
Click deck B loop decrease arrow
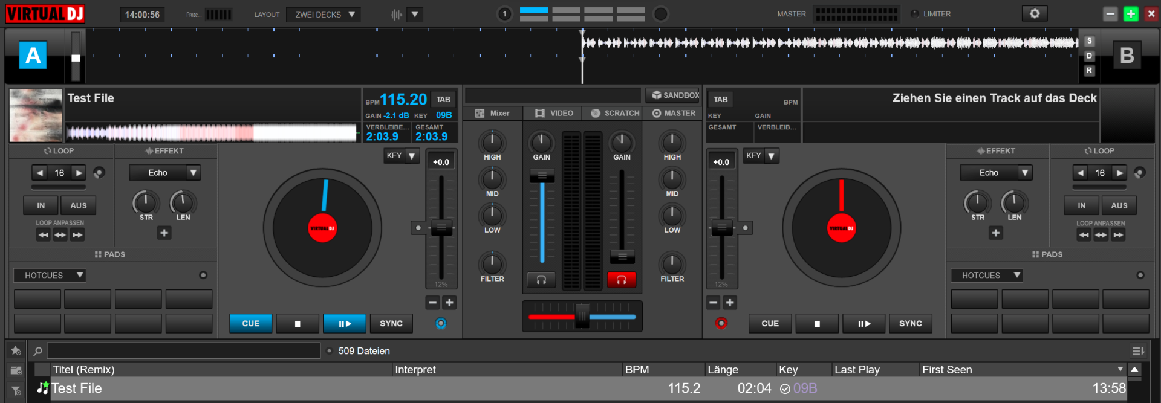[x=1081, y=173]
